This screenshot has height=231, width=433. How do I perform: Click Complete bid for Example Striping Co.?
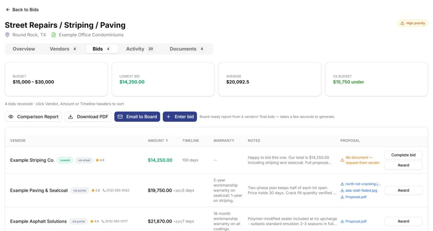point(403,155)
